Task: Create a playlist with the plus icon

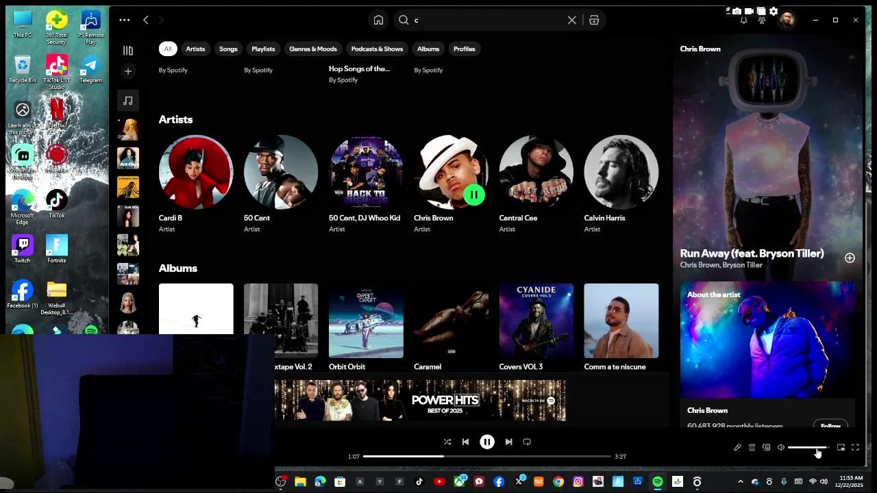Action: tap(128, 71)
